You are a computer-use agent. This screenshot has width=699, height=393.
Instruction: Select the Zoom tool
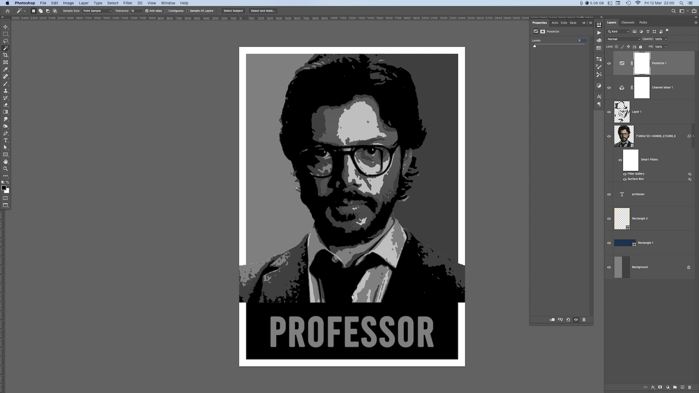tap(5, 169)
